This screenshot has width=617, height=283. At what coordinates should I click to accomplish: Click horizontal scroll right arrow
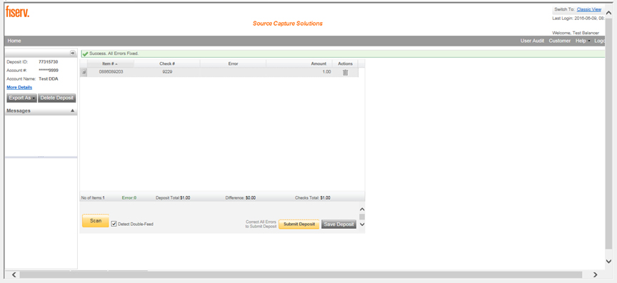click(595, 274)
